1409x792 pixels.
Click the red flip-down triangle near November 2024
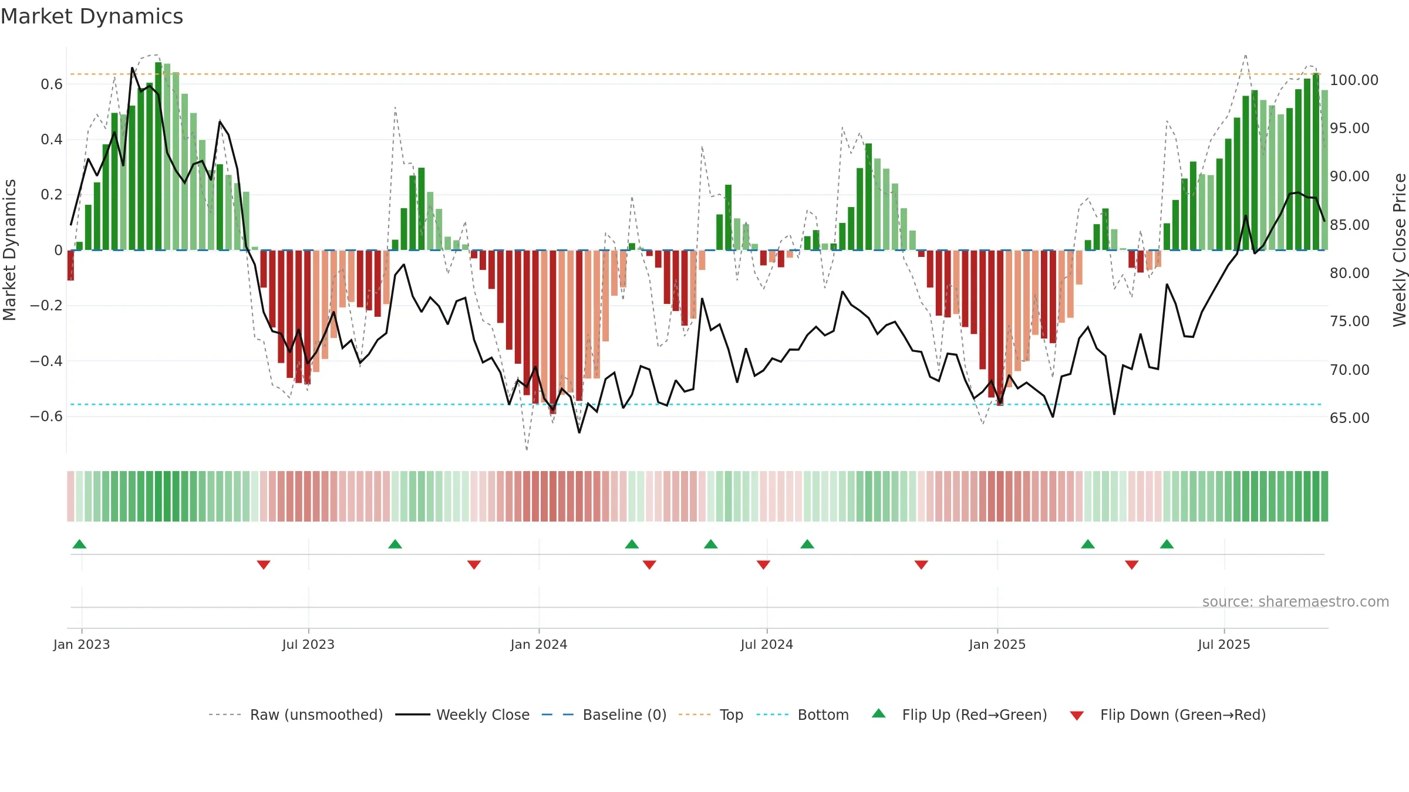[921, 564]
